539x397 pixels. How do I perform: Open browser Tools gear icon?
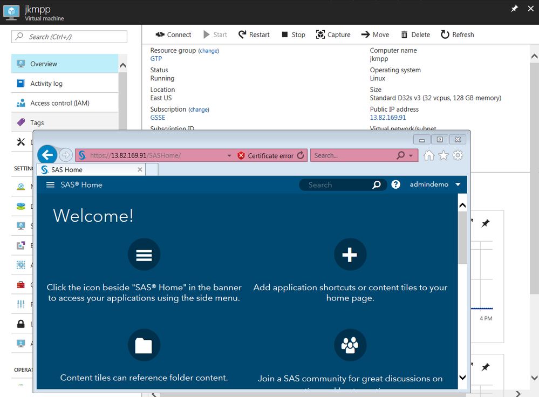tap(458, 155)
